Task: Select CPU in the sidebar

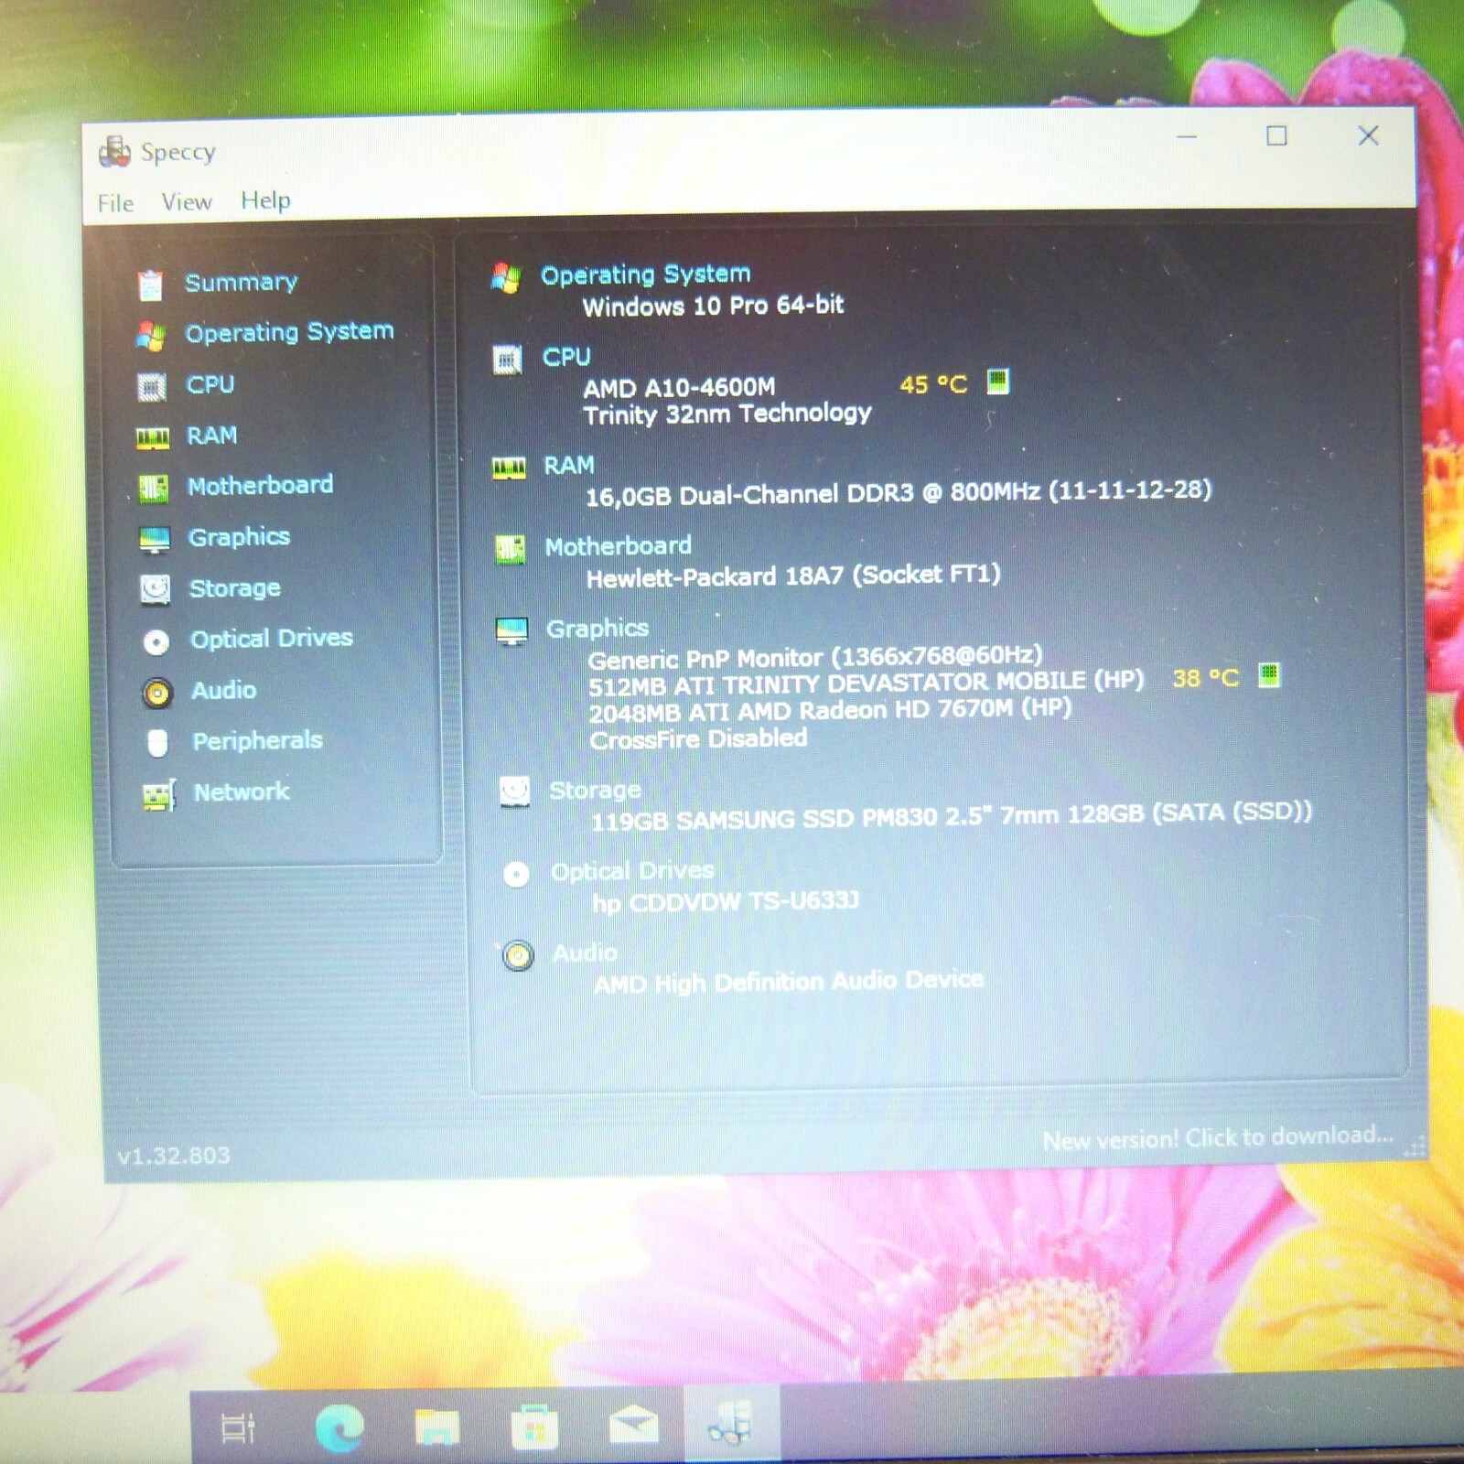Action: pos(210,384)
